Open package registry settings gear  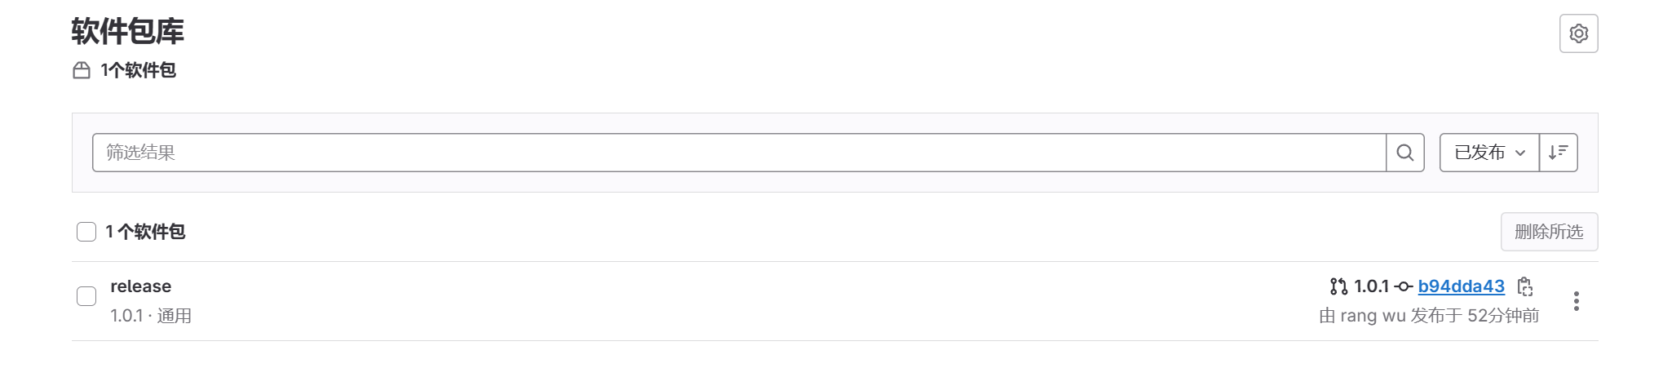coord(1578,33)
